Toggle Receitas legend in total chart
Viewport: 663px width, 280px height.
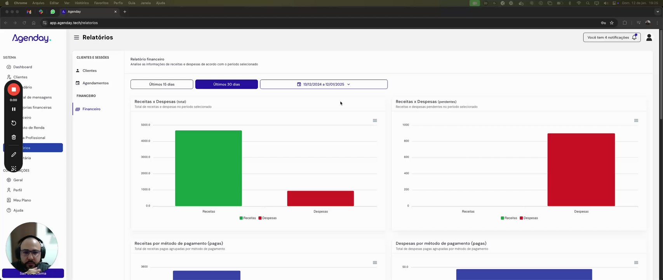tap(248, 218)
